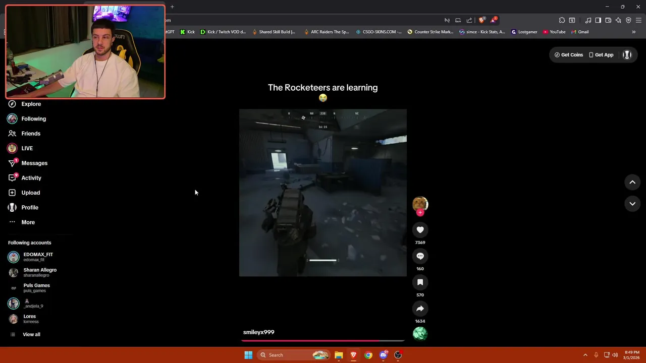Open the spinning sound disc icon
The height and width of the screenshot is (363, 646).
click(x=420, y=334)
